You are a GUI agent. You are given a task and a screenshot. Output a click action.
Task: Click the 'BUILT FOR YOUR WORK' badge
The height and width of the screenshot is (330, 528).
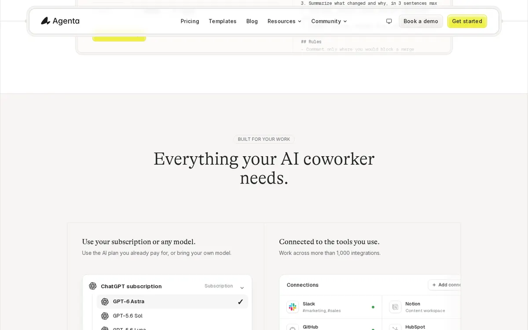(x=264, y=139)
